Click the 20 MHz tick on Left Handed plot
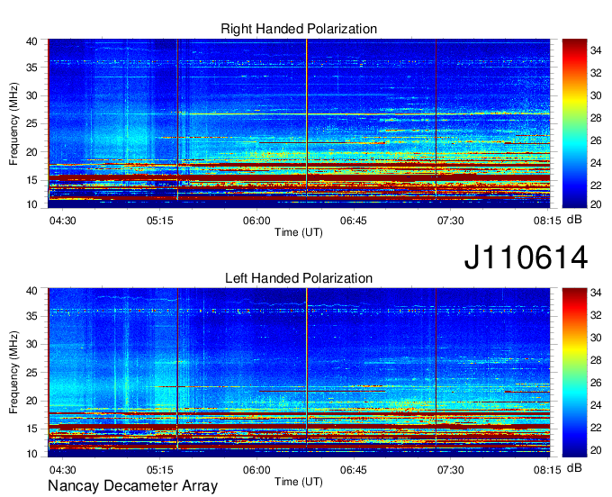The image size is (612, 497). 32,401
